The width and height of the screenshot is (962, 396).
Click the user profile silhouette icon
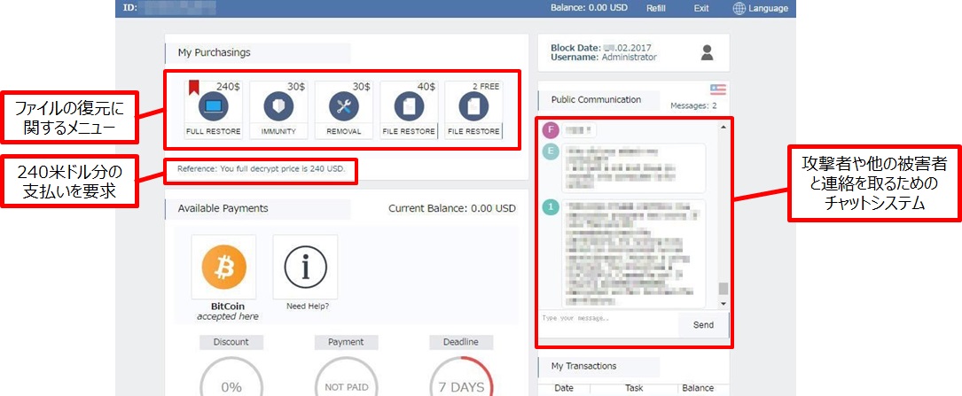[x=707, y=52]
